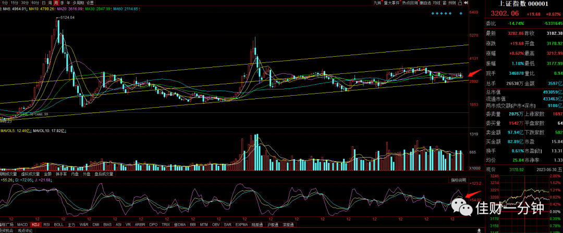Select the 月 monthly period
563x233 pixels.
point(56,3)
